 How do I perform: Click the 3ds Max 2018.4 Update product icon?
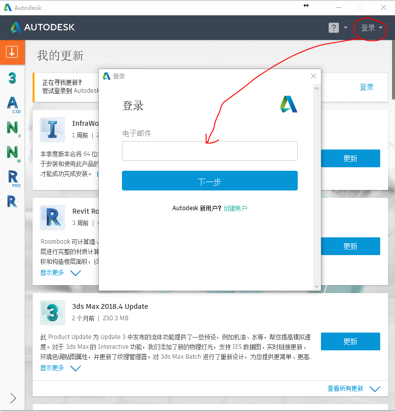[x=52, y=313]
